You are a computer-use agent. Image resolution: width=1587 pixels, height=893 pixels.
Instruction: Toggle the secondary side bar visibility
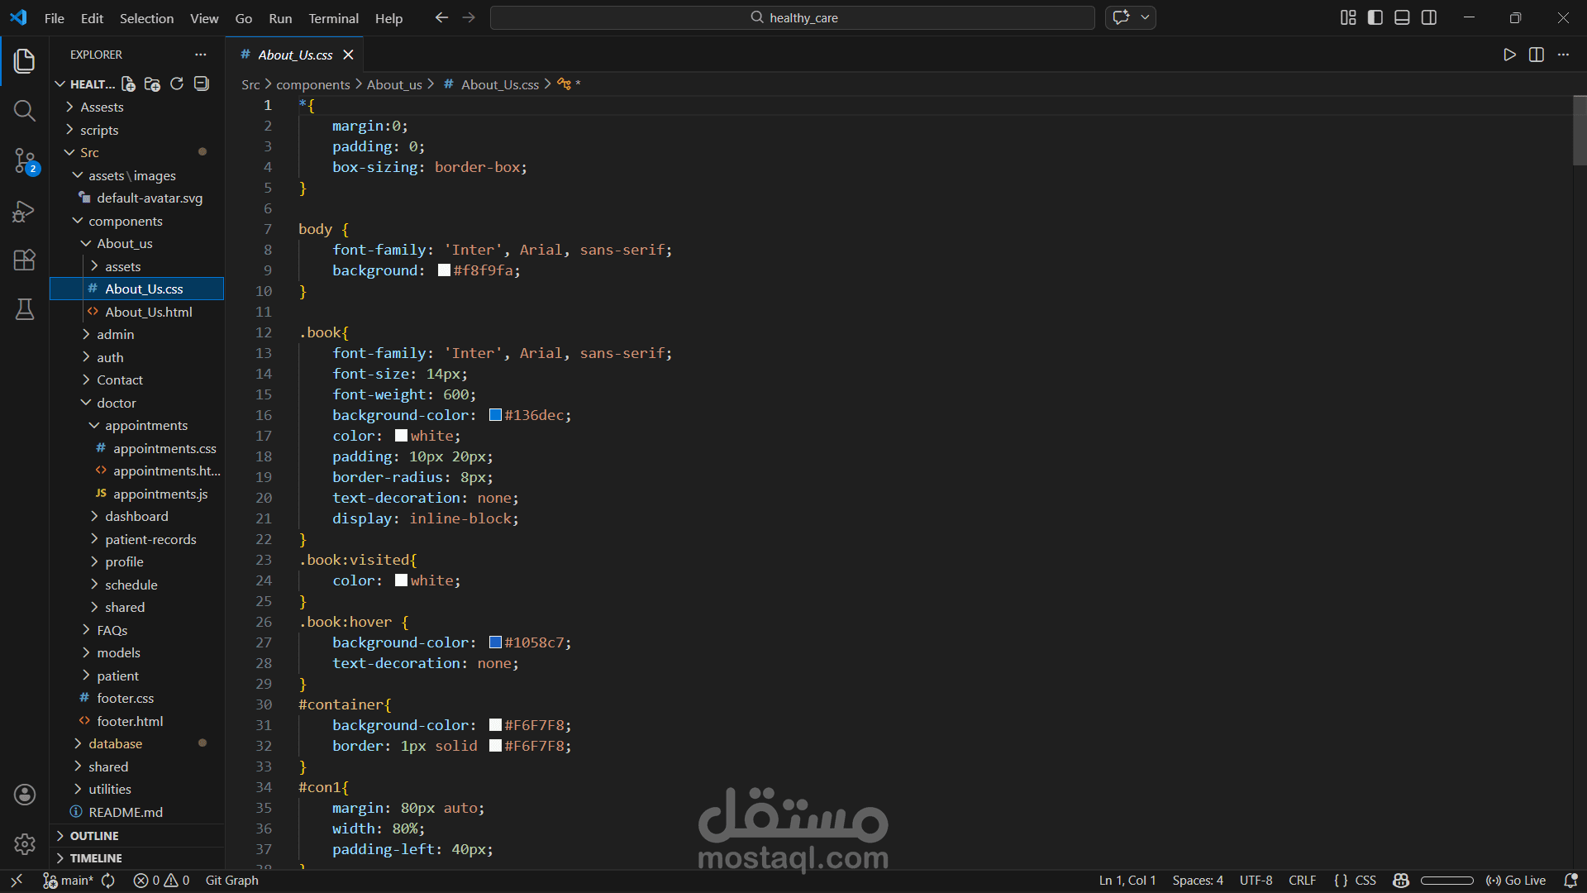[1429, 17]
